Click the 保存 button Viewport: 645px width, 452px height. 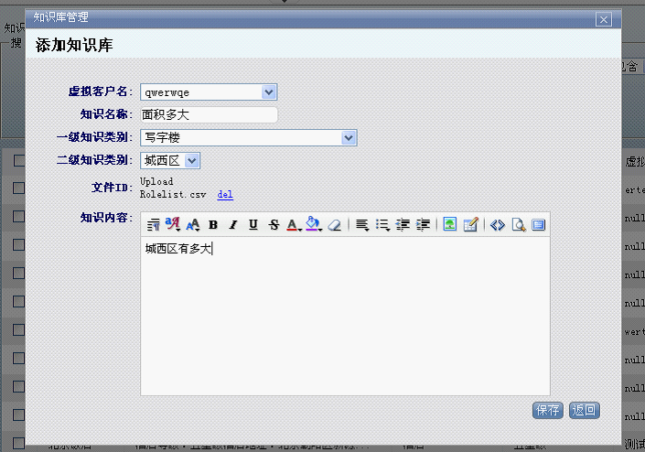pos(547,410)
